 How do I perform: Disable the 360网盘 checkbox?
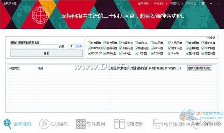coord(152,43)
